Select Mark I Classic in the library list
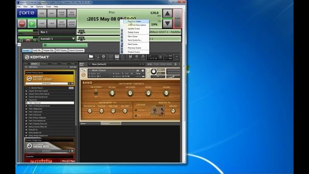Viewport: 309px width, 174px height. click(x=50, y=103)
